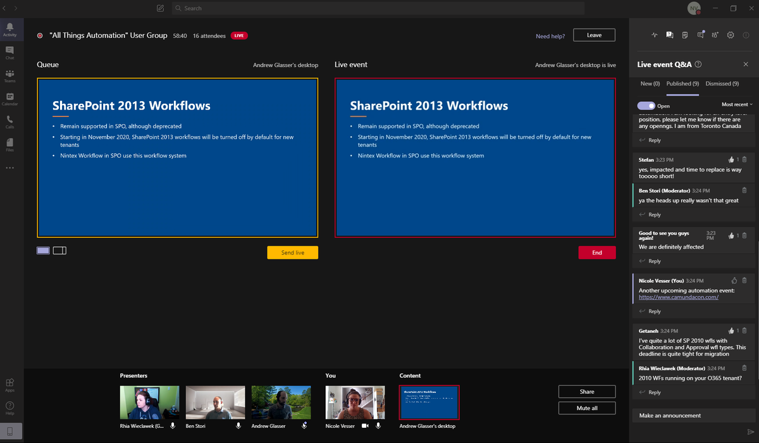Screen dimensions: 759x443
Task: Select Rhia Wieclawek's video thumbnail
Action: (149, 402)
